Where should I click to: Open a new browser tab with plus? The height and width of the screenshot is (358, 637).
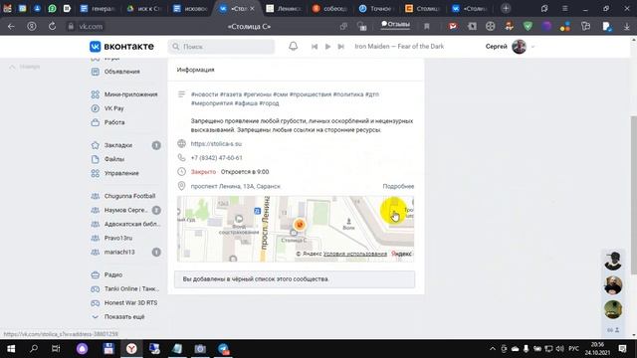[x=506, y=8]
